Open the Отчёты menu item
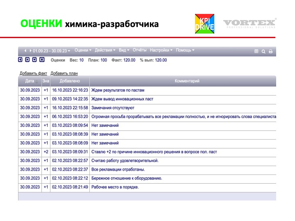Screen dimensions: 295x221 140,50
